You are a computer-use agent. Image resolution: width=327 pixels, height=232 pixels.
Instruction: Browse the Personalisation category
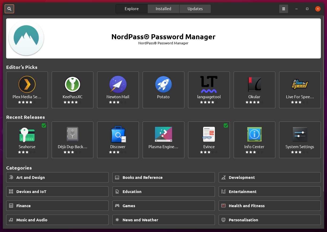coord(270,220)
